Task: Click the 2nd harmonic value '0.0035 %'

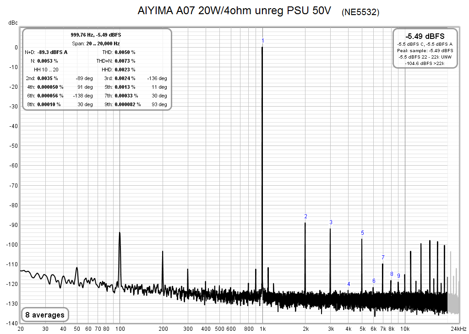Action: pyautogui.click(x=48, y=78)
